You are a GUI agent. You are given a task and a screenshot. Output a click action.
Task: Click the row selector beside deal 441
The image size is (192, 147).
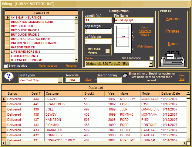pos(4,104)
